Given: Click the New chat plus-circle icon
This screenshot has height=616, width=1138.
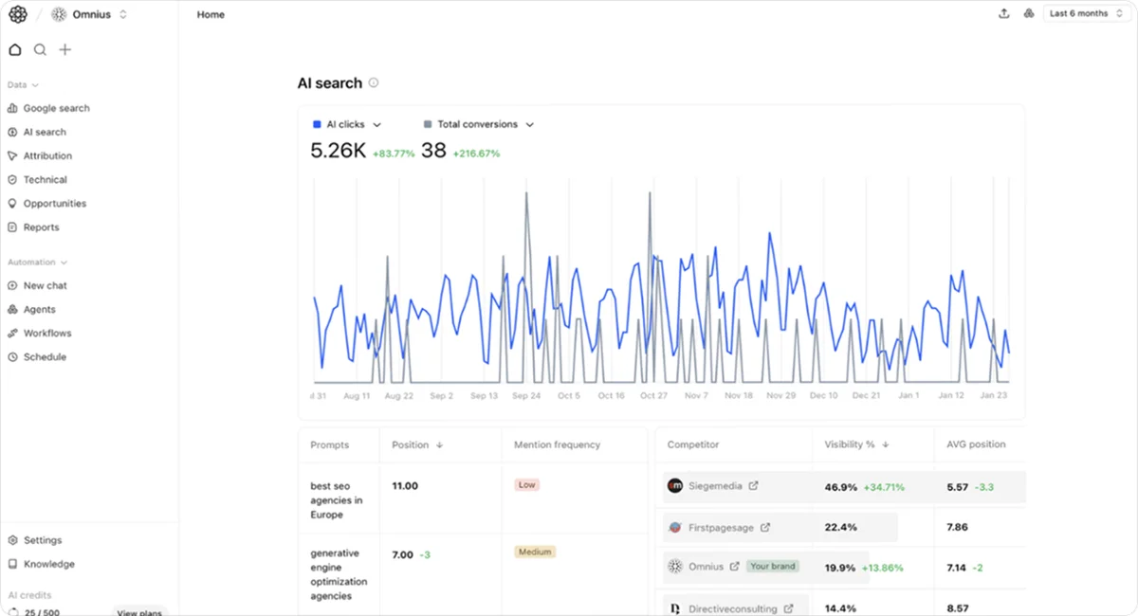Looking at the screenshot, I should [x=12, y=285].
